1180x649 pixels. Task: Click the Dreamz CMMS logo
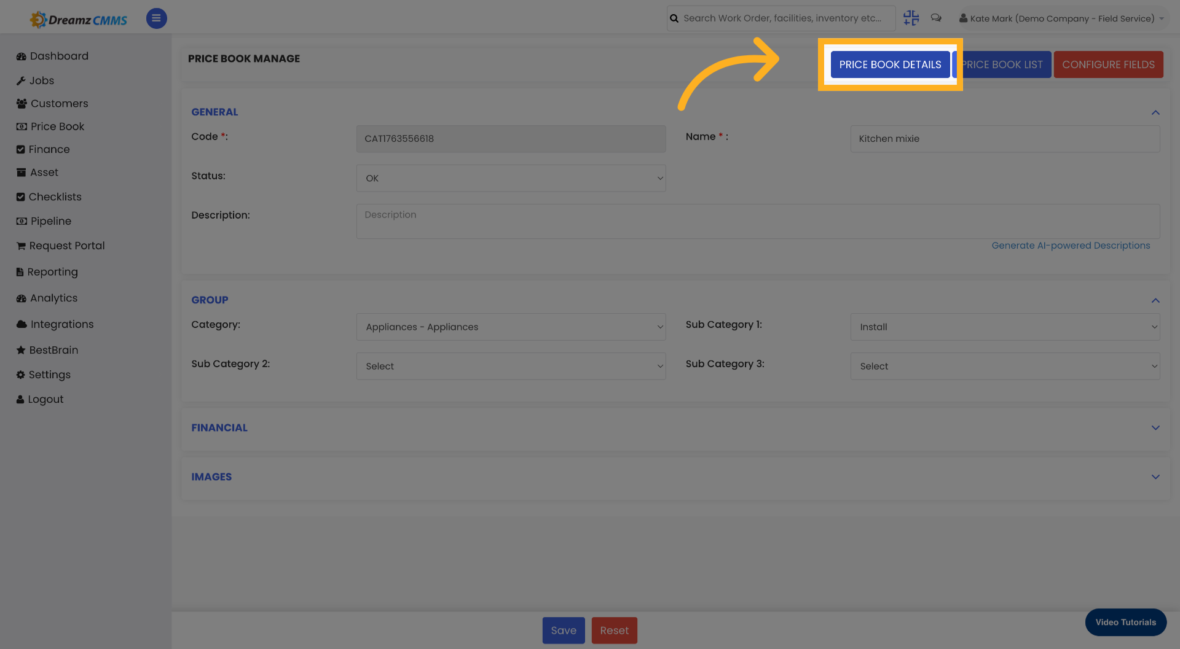(78, 20)
